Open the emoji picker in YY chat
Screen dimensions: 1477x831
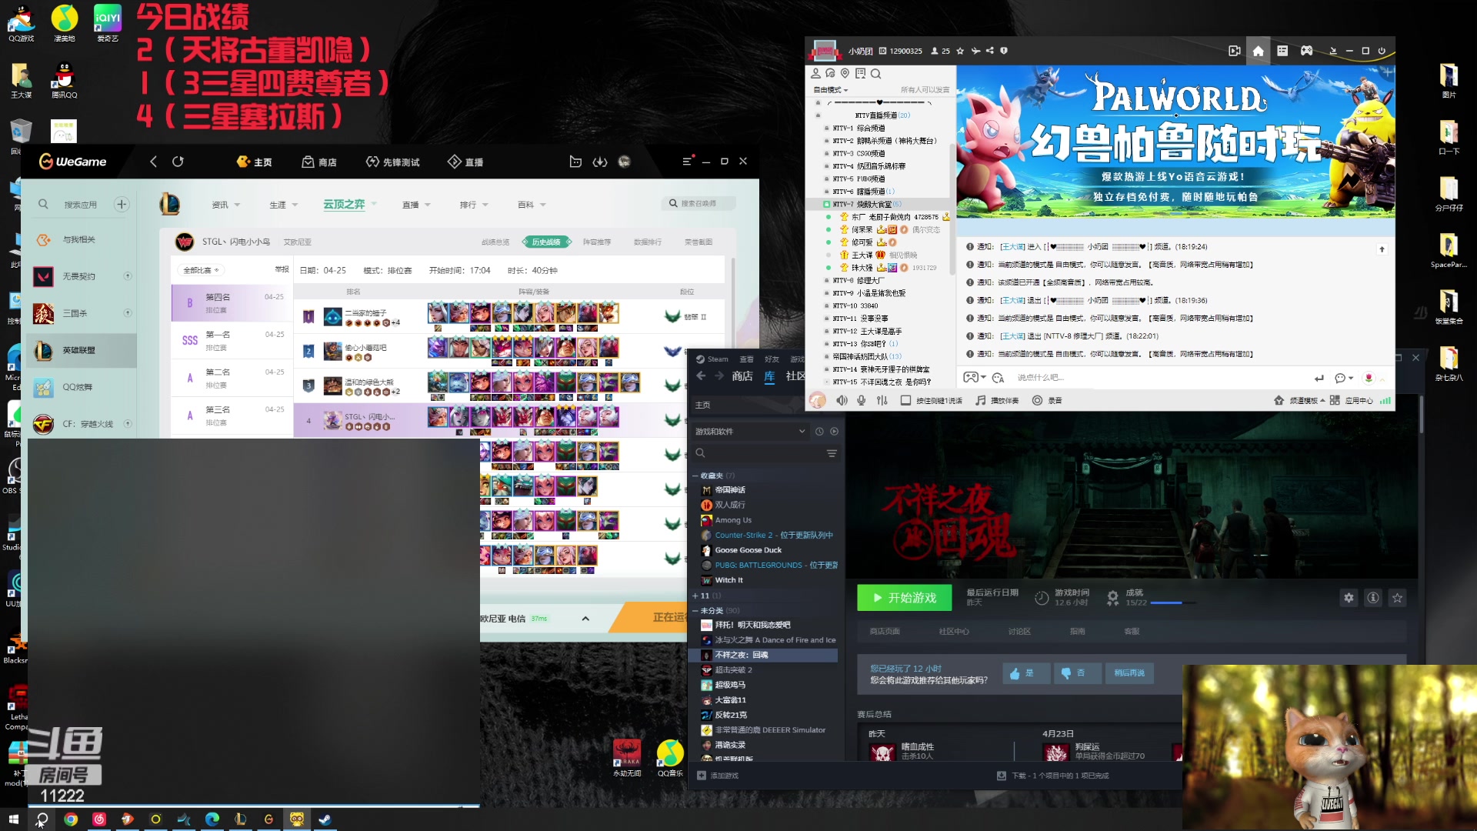tap(999, 378)
